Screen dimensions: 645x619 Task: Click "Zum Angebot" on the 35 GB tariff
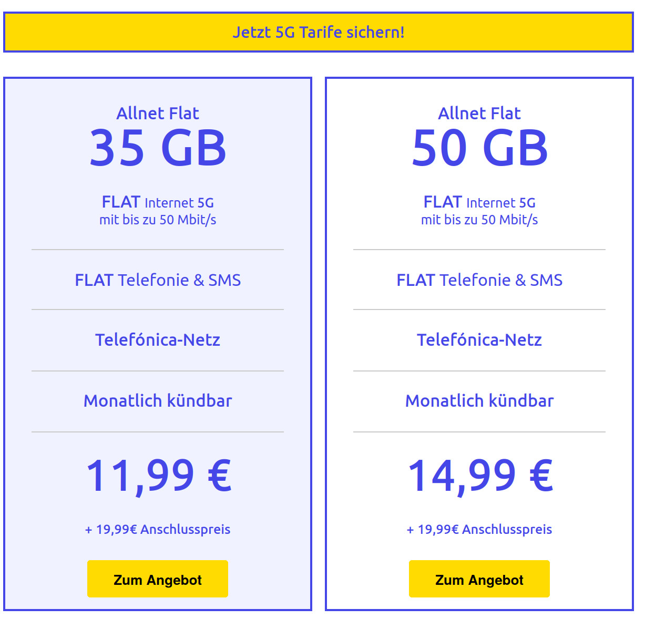[157, 579]
